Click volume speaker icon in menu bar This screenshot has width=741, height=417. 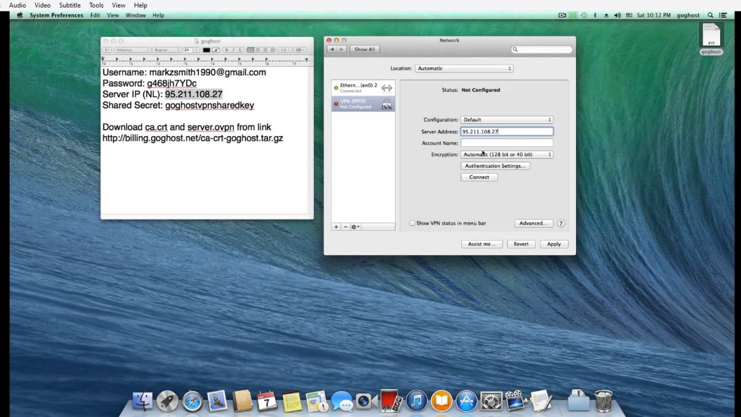tap(617, 15)
